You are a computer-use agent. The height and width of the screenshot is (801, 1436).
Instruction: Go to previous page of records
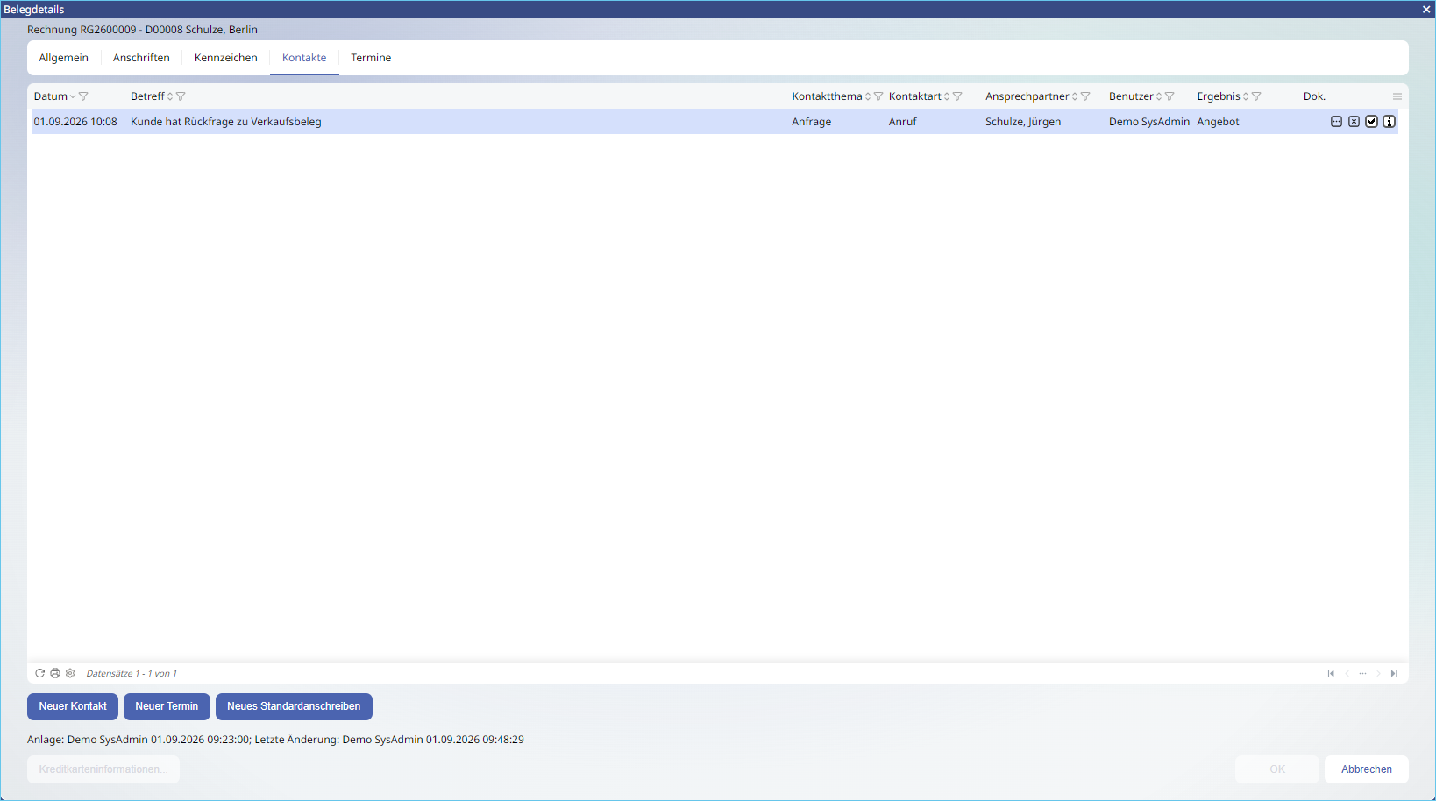pos(1347,673)
